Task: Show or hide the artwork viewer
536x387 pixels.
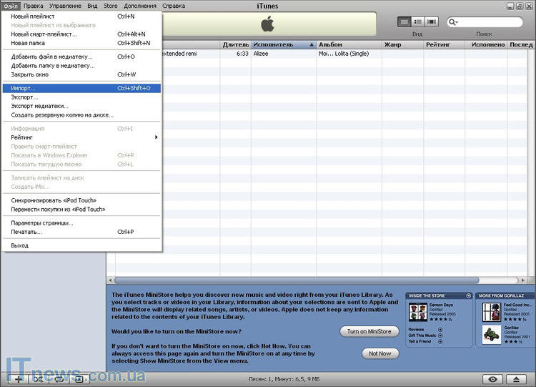Action: [79, 378]
